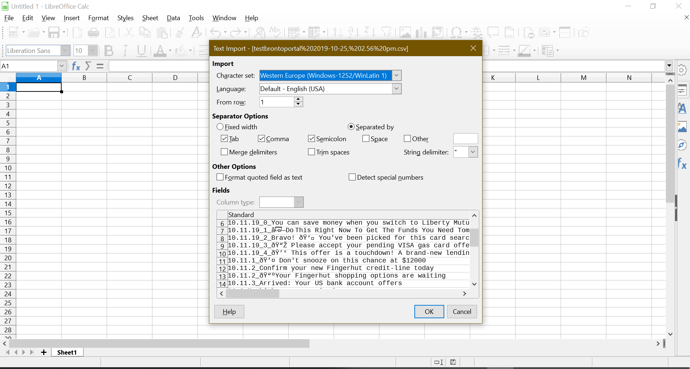This screenshot has height=369, width=690.
Task: Open the font size dropdown
Action: point(93,51)
